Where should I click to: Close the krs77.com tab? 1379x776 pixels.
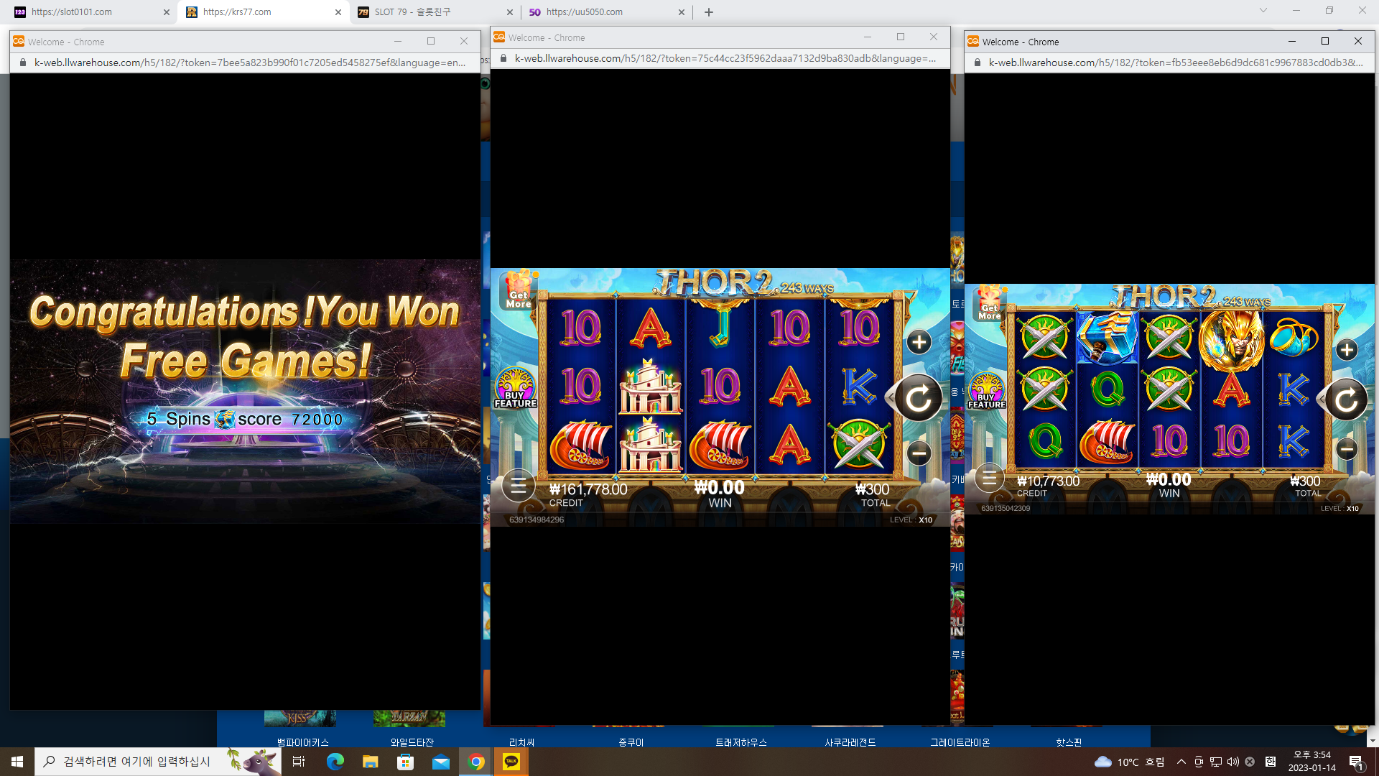pyautogui.click(x=338, y=12)
